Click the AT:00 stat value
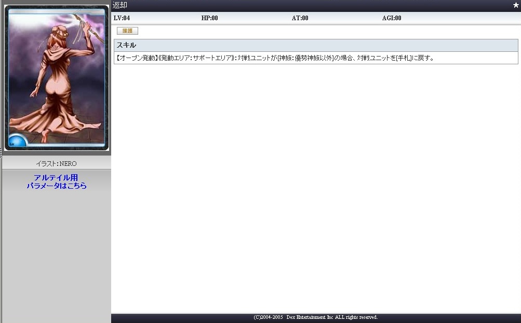521x323 pixels. tap(300, 18)
